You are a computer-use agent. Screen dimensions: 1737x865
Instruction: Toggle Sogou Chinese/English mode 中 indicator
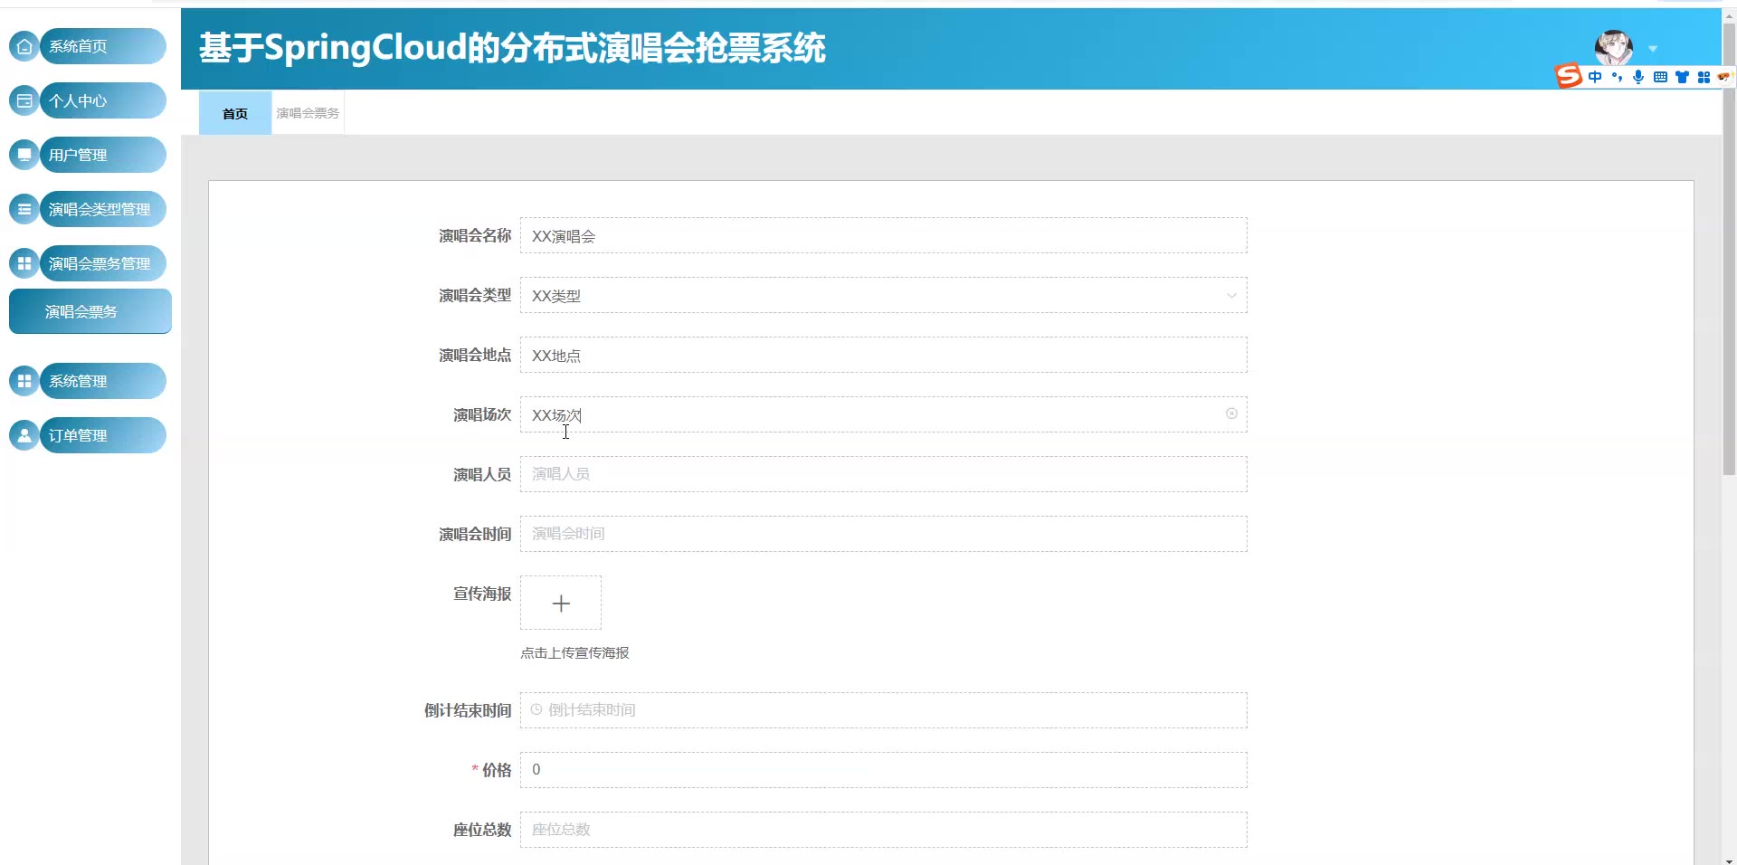coord(1595,77)
